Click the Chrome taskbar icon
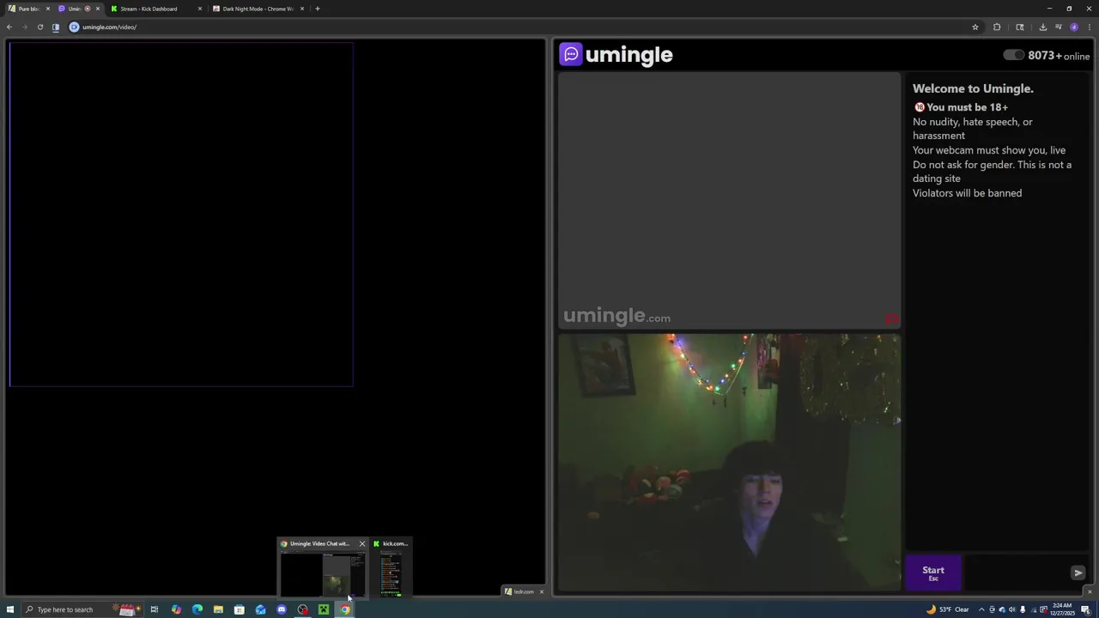The width and height of the screenshot is (1099, 618). pos(344,609)
